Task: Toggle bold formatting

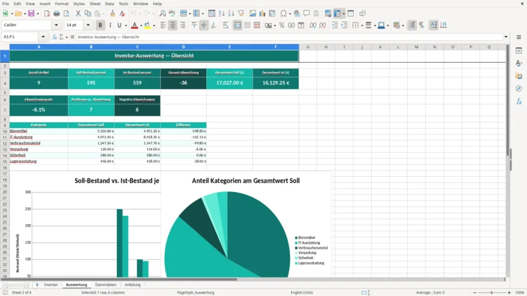Action: click(x=100, y=25)
